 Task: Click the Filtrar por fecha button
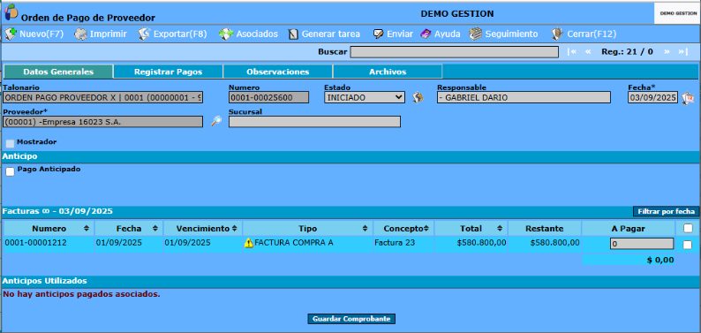[667, 211]
